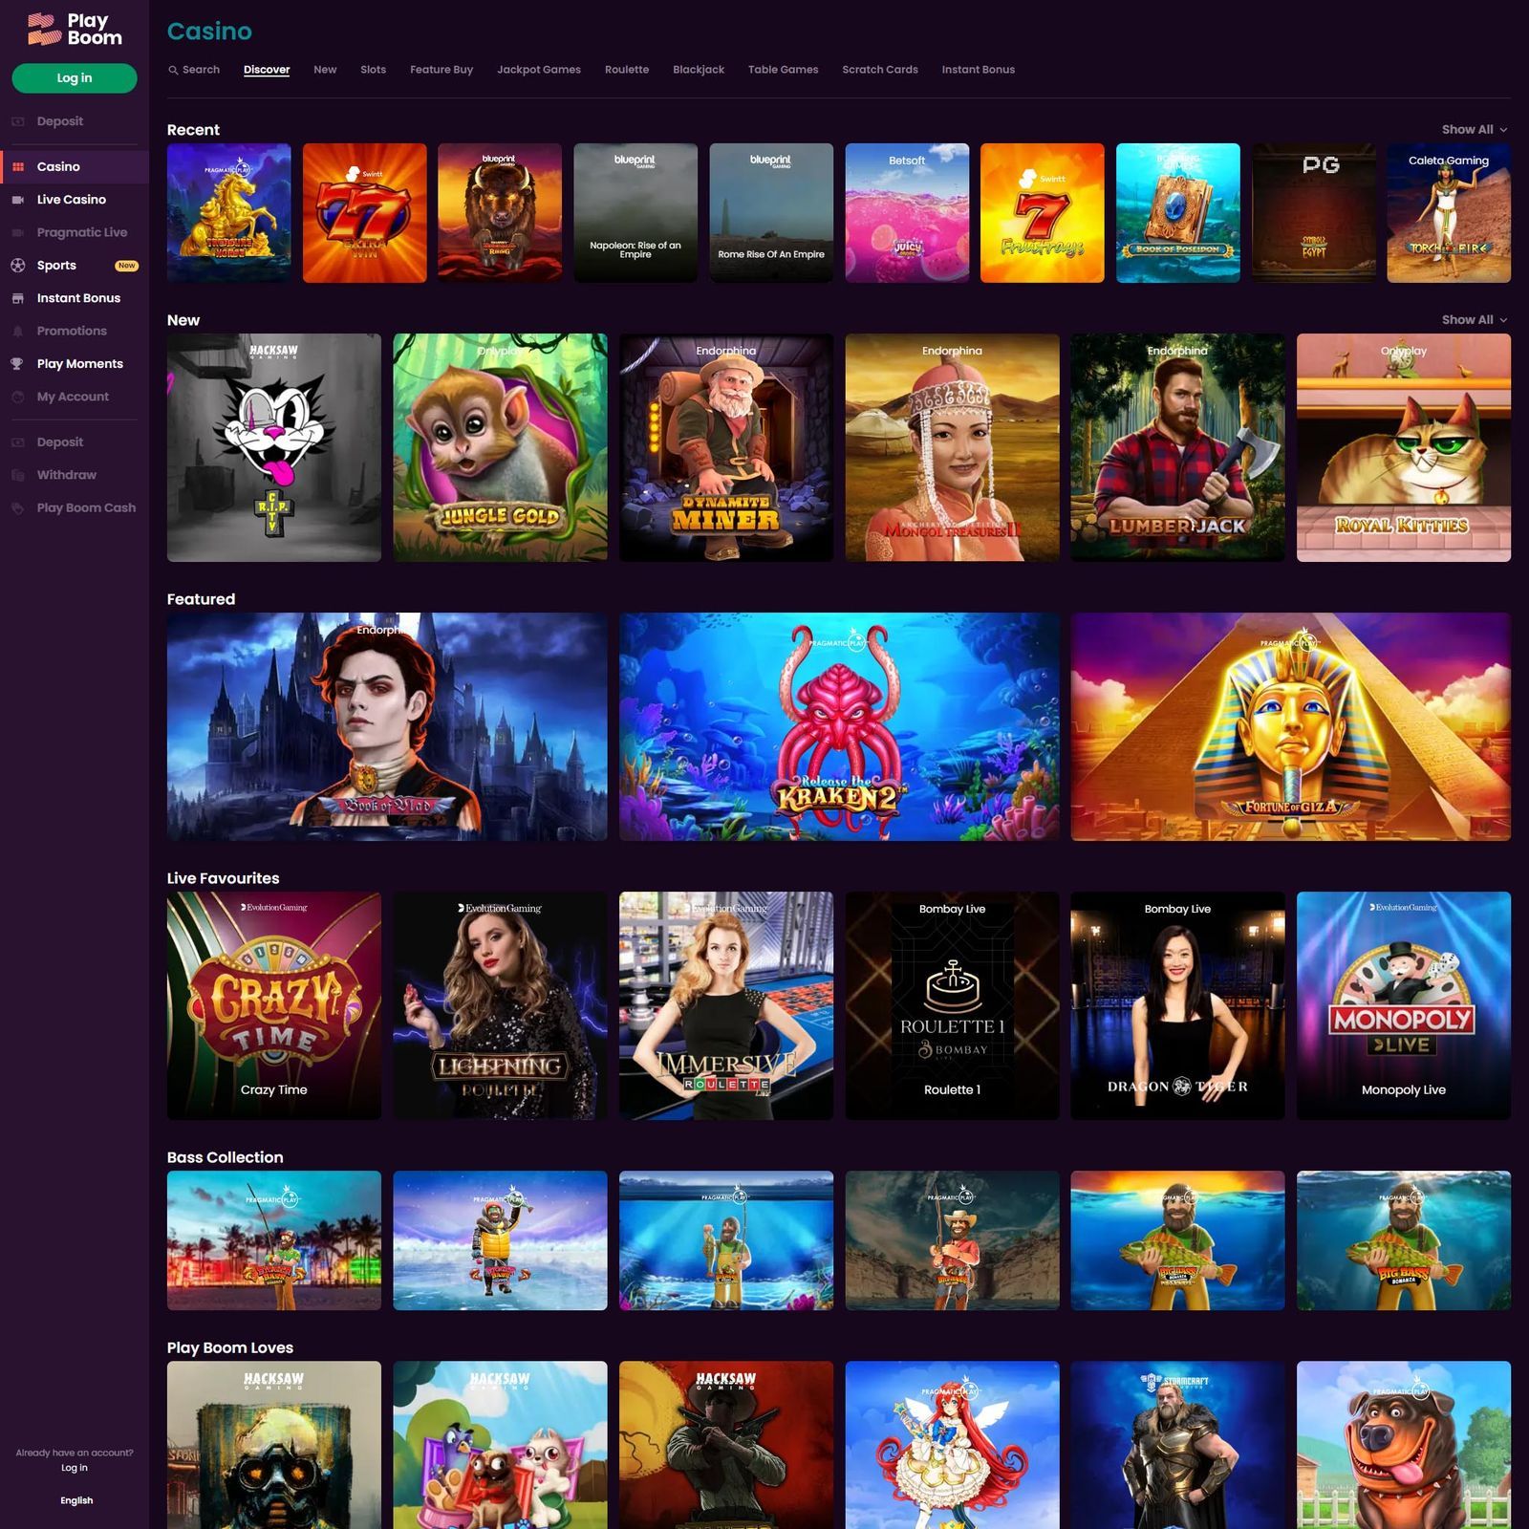Click the Withdraw icon in sidebar
Screen dimensions: 1529x1529
coord(18,475)
